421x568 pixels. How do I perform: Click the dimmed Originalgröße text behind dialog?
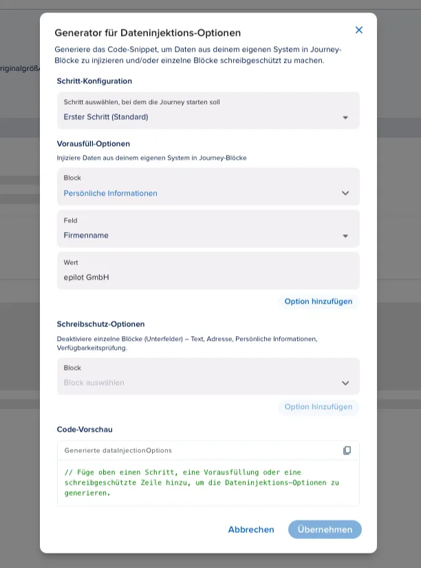tap(20, 68)
